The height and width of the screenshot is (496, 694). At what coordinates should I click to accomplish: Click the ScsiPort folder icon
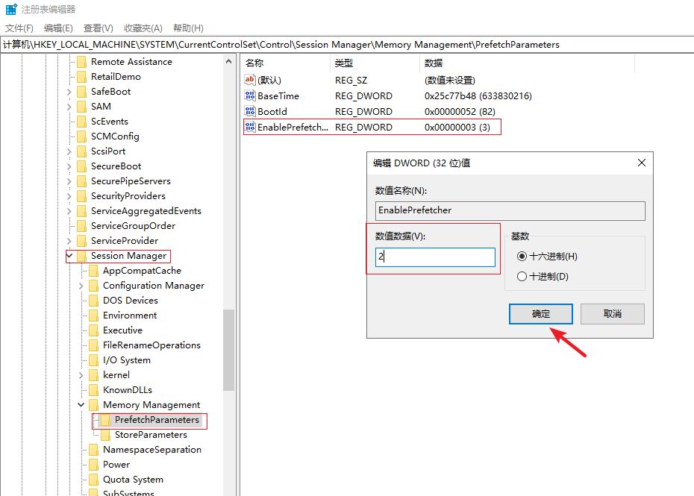(x=81, y=151)
